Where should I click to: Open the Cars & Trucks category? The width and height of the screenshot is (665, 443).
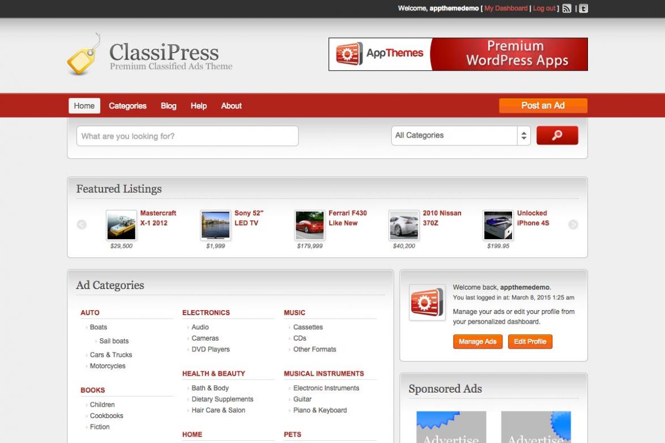(111, 355)
